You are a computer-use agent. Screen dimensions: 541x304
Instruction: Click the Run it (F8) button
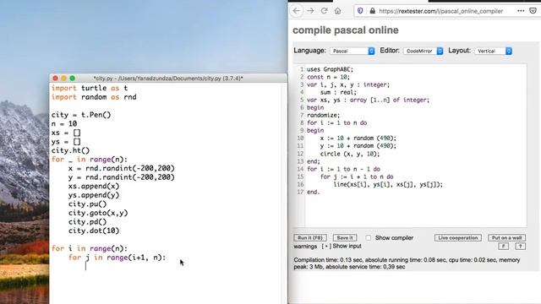[310, 238]
